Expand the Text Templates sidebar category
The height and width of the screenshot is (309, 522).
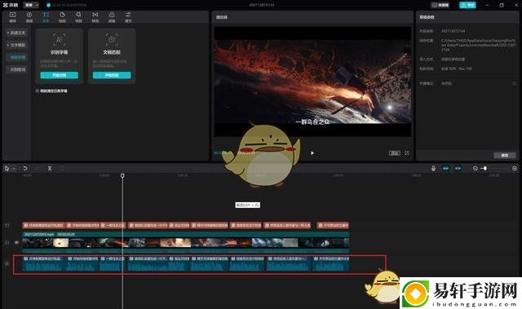pos(16,45)
